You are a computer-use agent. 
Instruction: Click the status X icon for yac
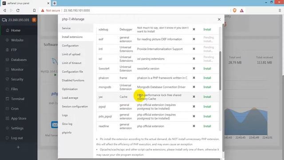[194, 97]
